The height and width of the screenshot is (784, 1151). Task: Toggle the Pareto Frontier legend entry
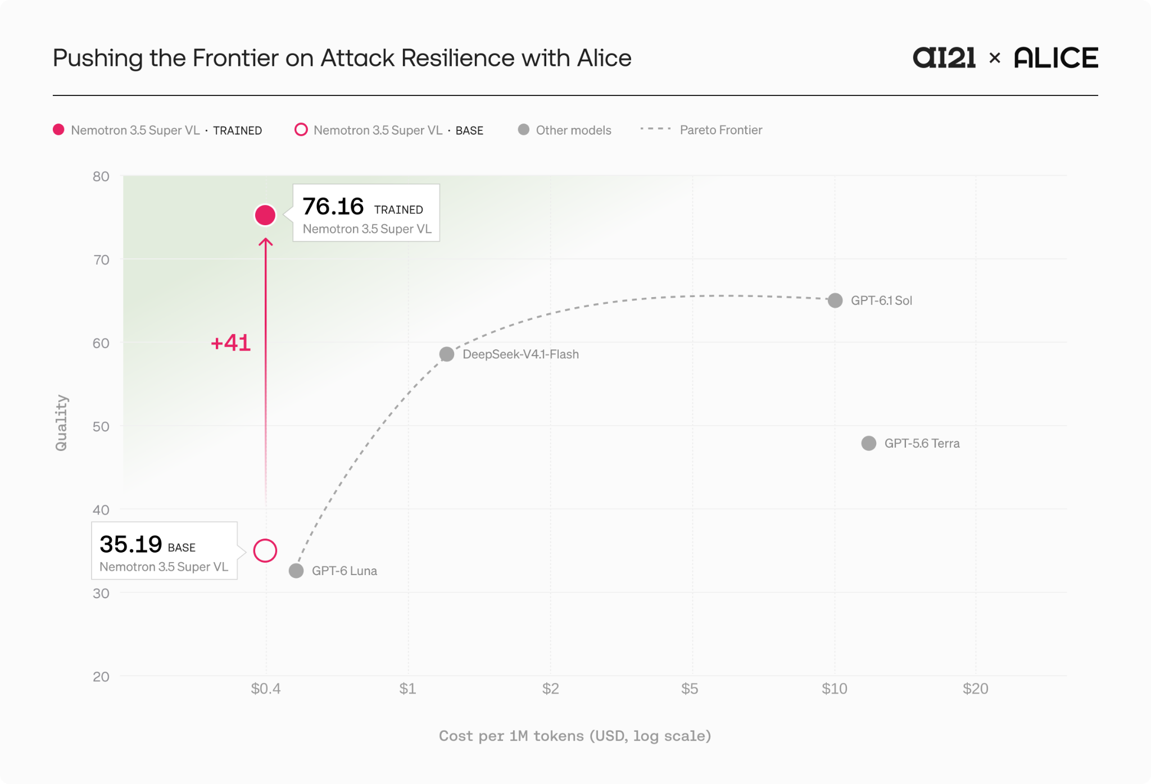[701, 130]
